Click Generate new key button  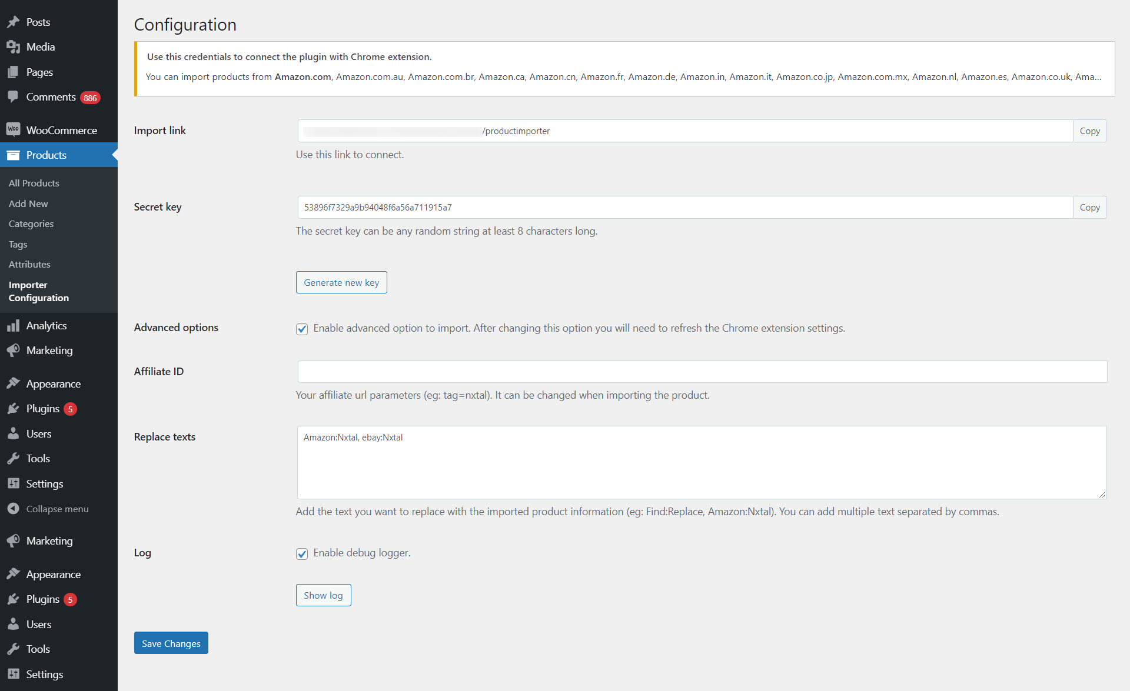(341, 282)
